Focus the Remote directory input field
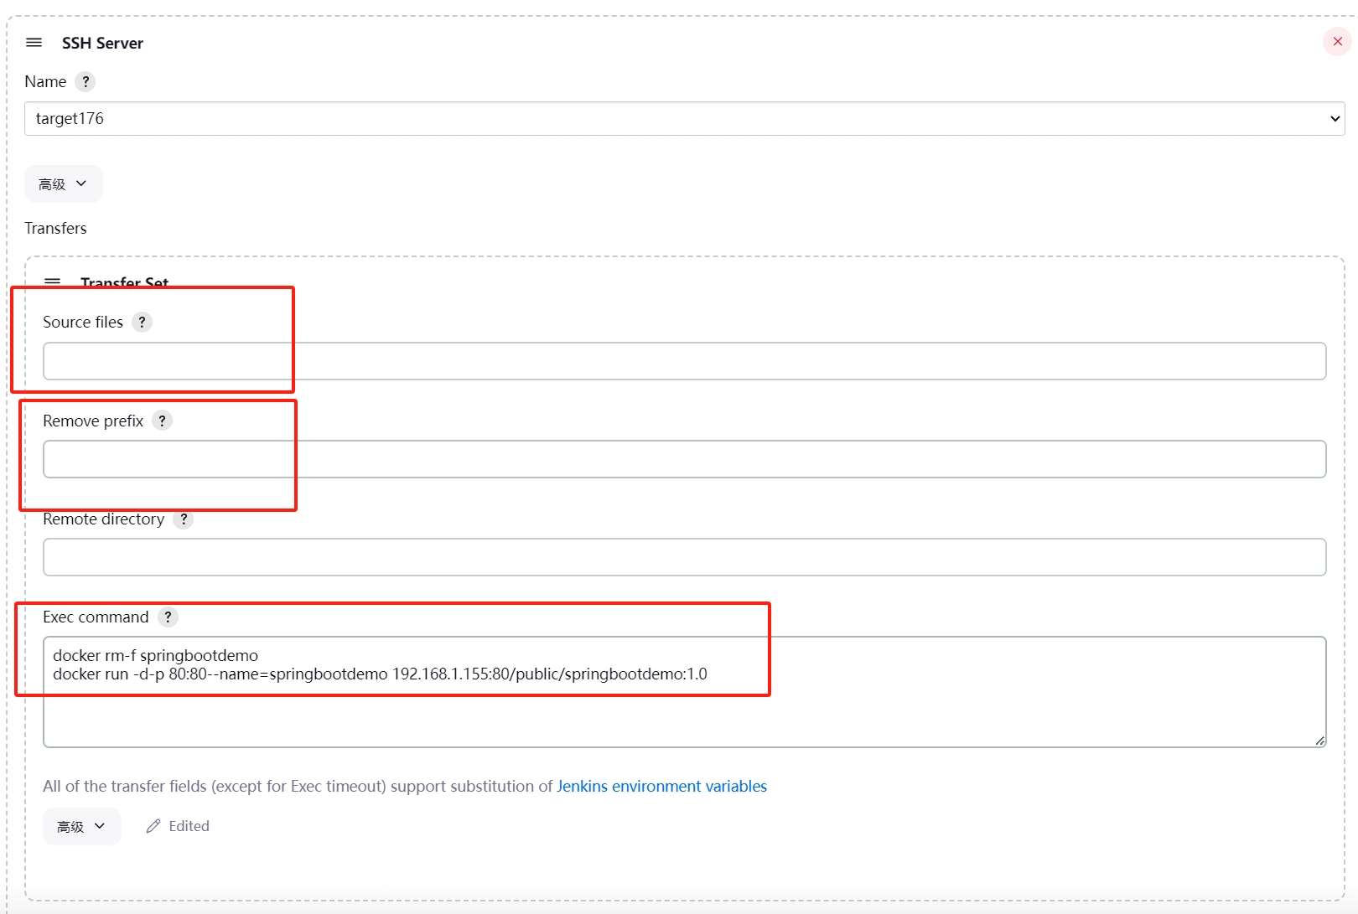Screen dimensions: 1358x914 click(684, 557)
